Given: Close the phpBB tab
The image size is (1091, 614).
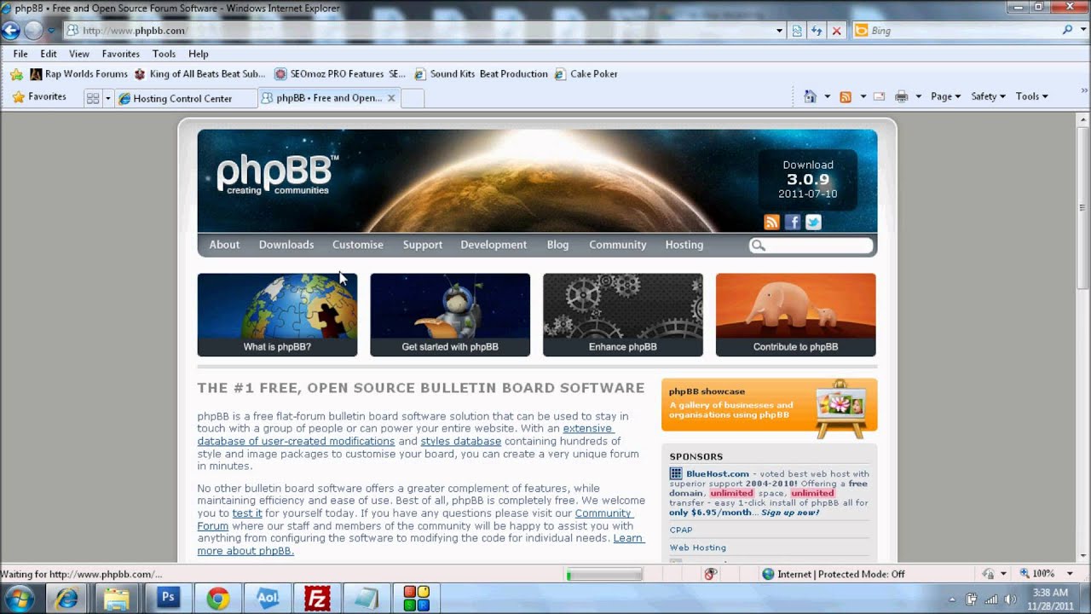Looking at the screenshot, I should point(391,98).
